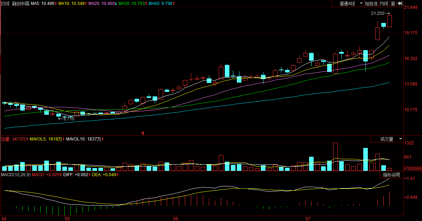The image size is (422, 221).
Task: Click the MAVOL5: 1818万 label
Action: 47,139
